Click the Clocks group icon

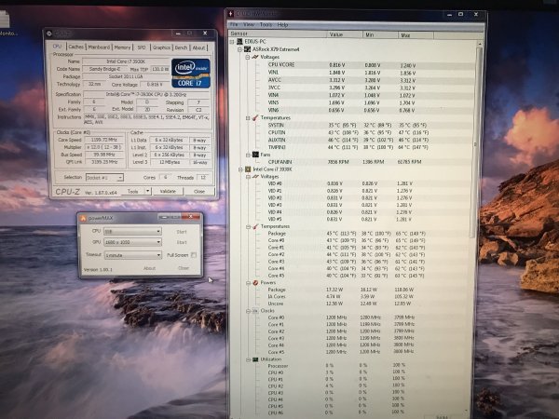click(x=255, y=311)
